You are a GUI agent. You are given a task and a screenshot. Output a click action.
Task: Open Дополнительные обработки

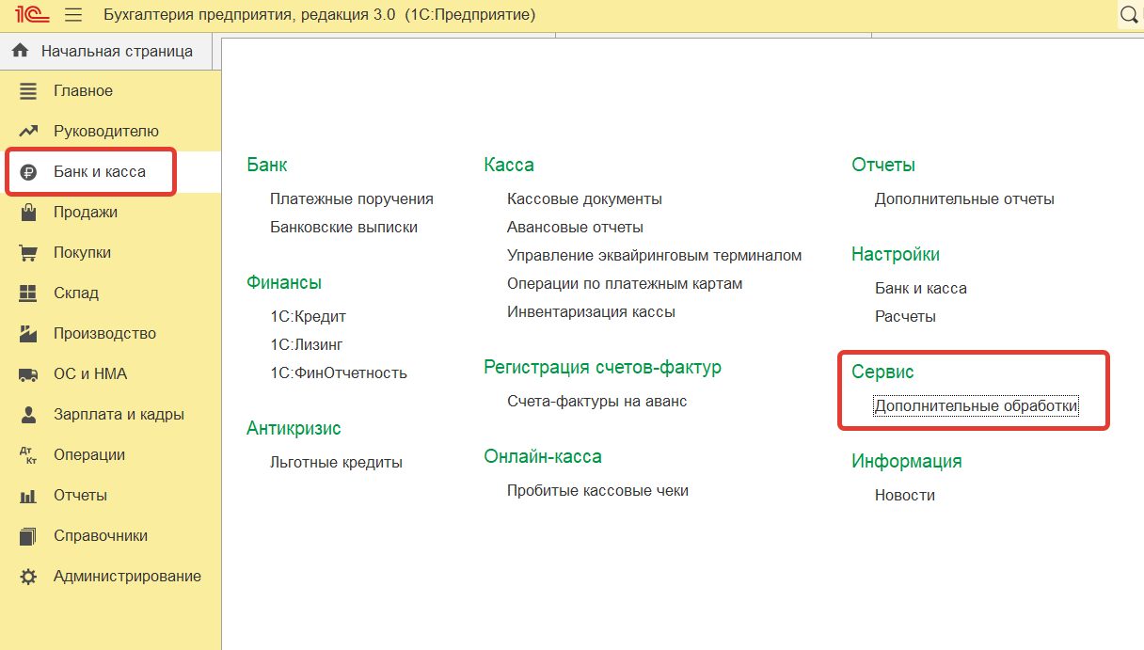977,406
